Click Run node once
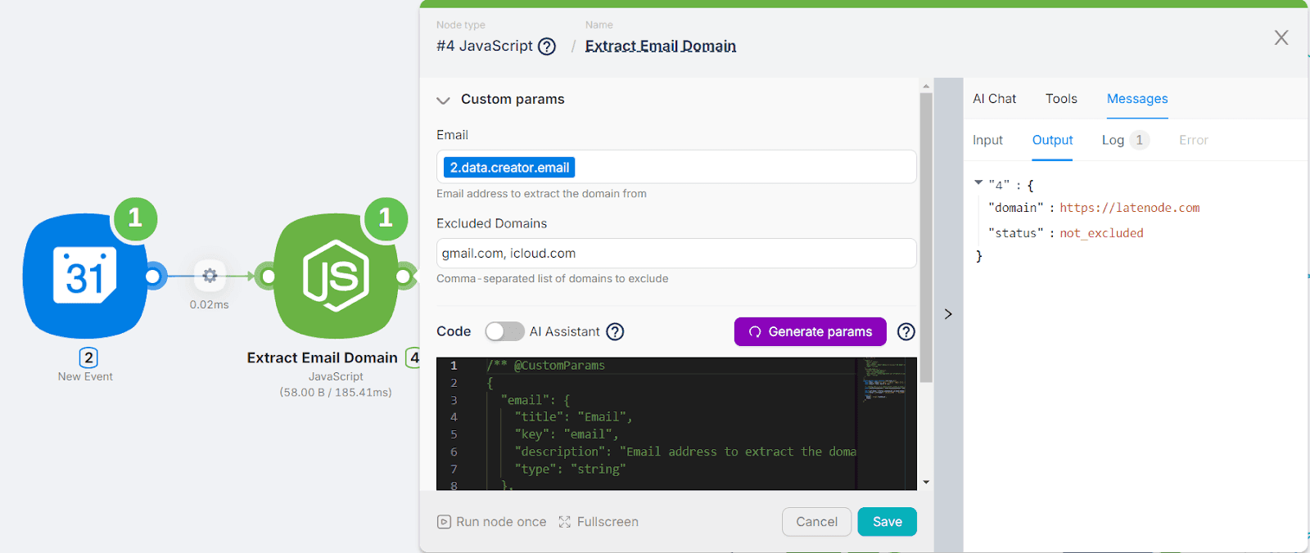 click(491, 522)
